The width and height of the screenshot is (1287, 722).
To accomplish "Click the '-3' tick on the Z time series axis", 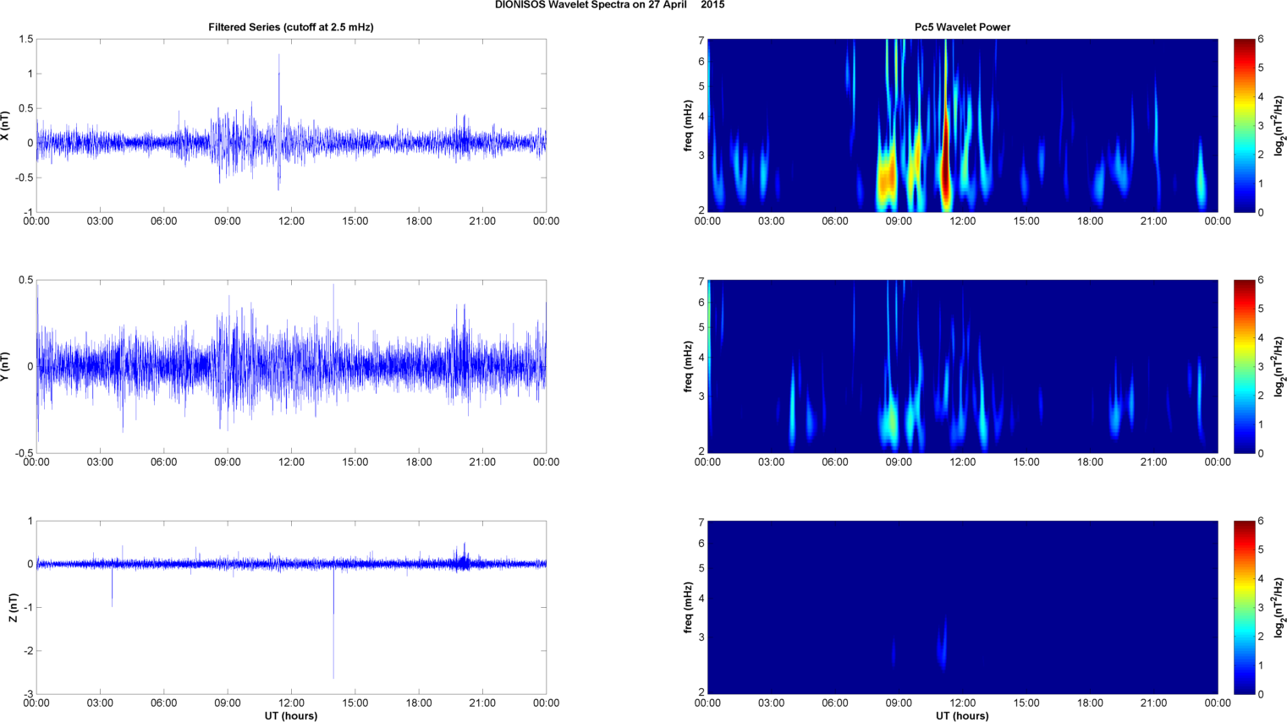I will coord(30,694).
